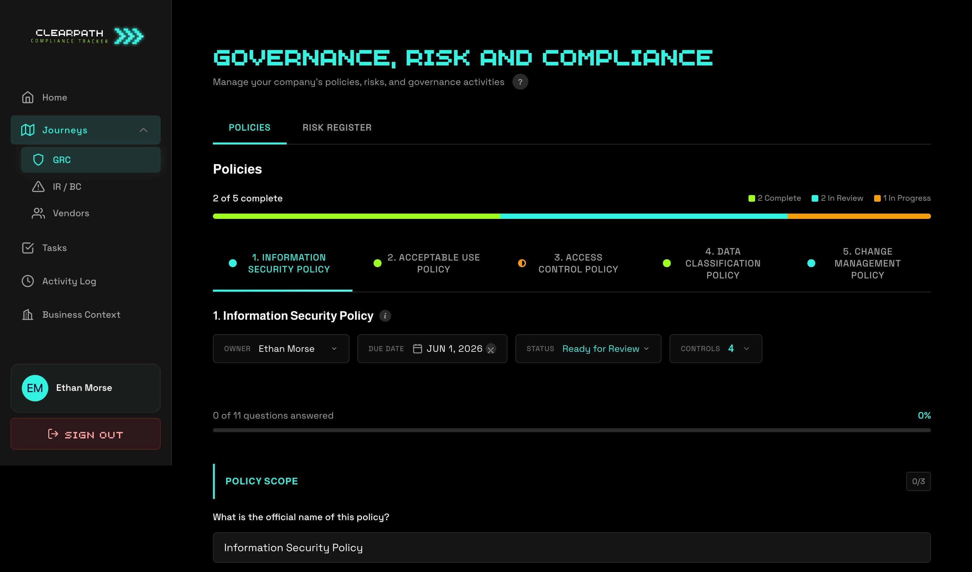972x572 pixels.
Task: Switch to the Risk Register tab
Action: click(337, 128)
